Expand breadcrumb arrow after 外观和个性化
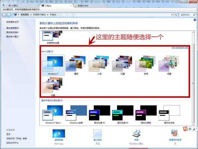Image resolution: width=198 pixels, height=149 pixels. click(48, 15)
